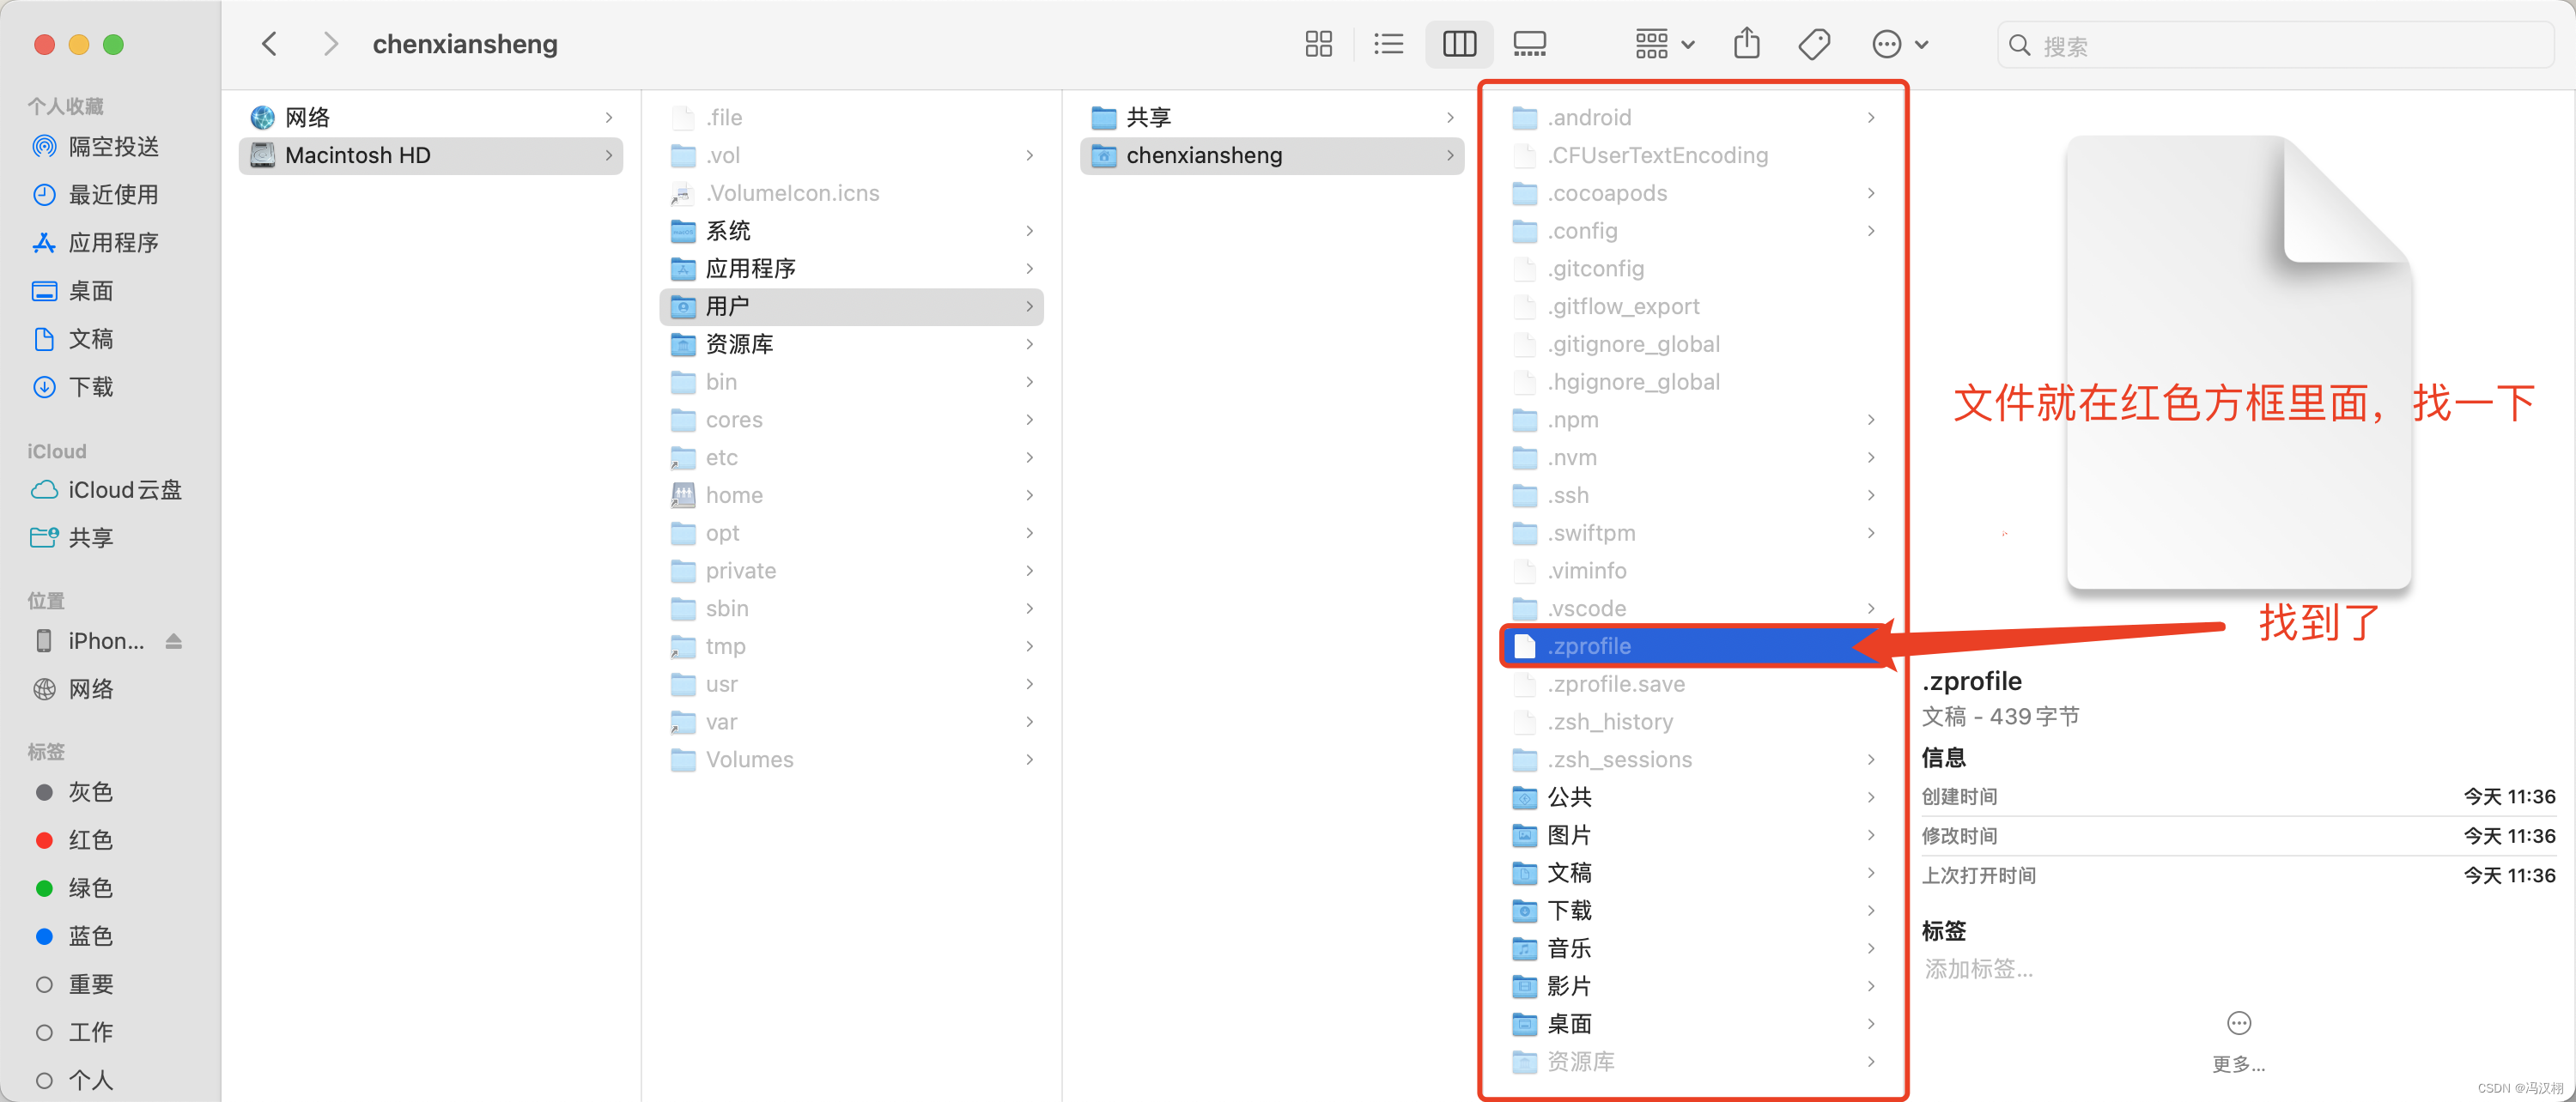This screenshot has height=1102, width=2576.
Task: Select the .cocoapods folder row
Action: (x=1694, y=193)
